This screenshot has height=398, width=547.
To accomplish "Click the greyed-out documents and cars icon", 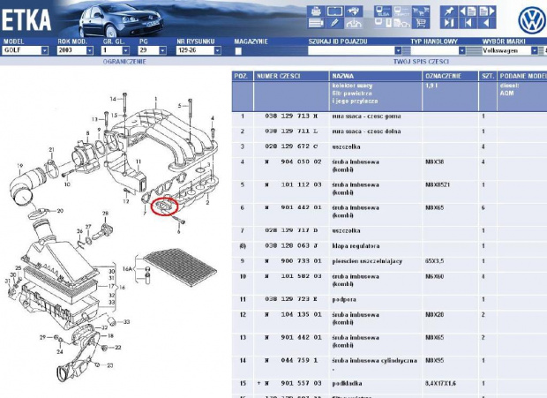I will tap(401, 23).
